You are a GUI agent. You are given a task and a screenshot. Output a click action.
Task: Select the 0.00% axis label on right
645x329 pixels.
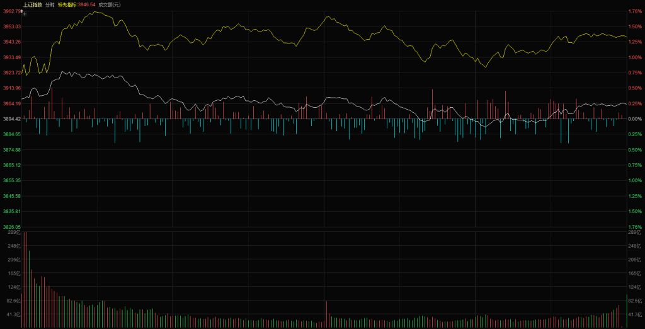[636, 119]
